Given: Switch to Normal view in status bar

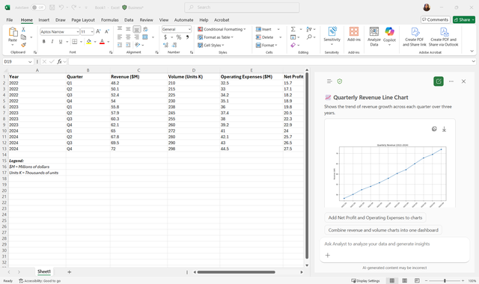Looking at the screenshot, I should click(392, 281).
